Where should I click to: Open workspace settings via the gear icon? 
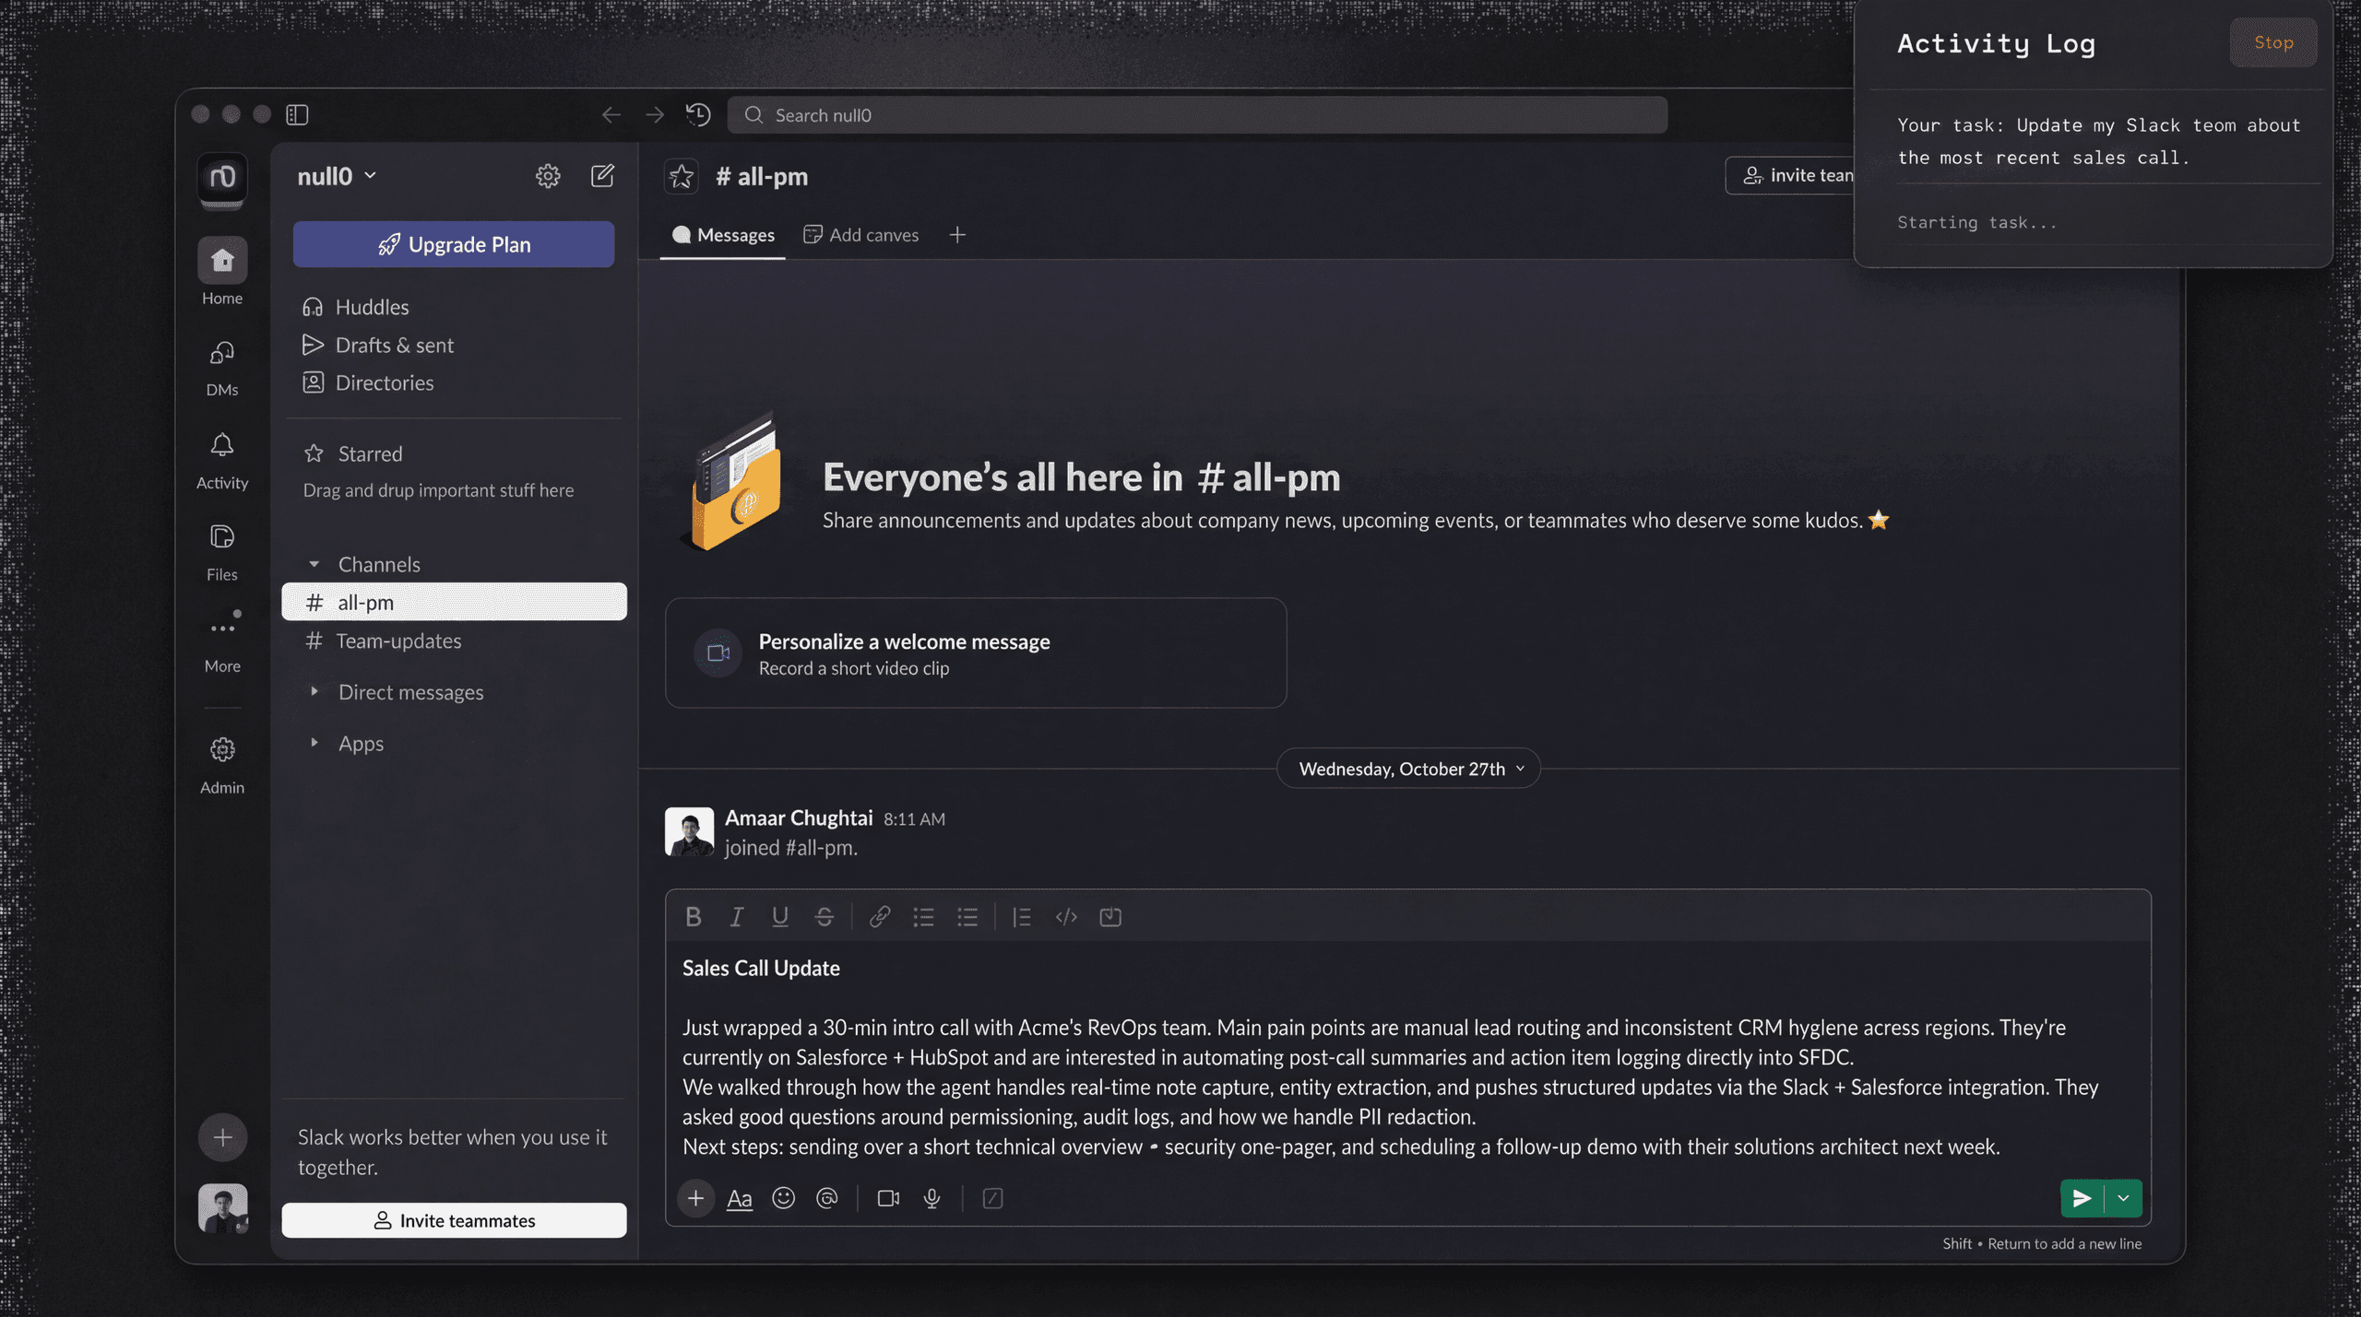click(x=548, y=175)
